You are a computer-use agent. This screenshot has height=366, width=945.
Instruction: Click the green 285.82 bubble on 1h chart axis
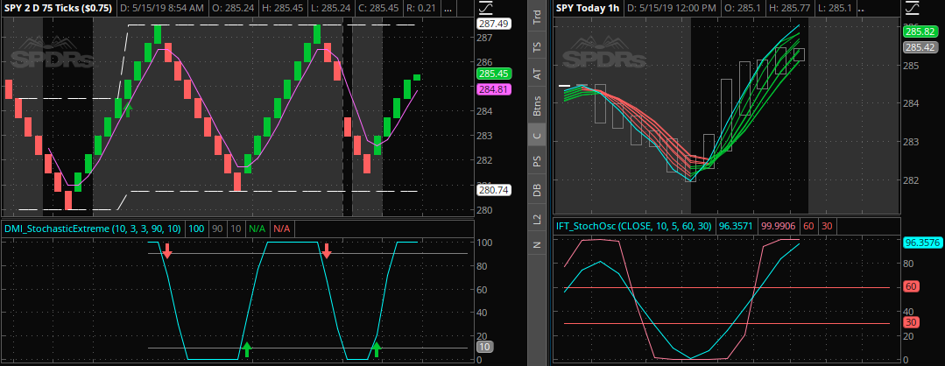[x=920, y=32]
